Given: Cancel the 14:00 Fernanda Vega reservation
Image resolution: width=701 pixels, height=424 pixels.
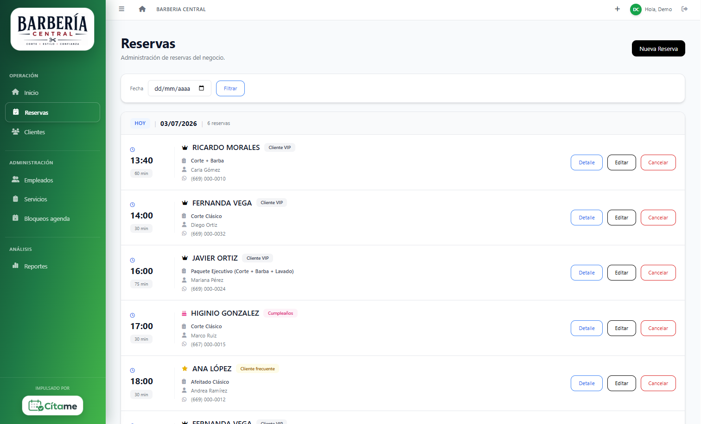Looking at the screenshot, I should [x=658, y=218].
